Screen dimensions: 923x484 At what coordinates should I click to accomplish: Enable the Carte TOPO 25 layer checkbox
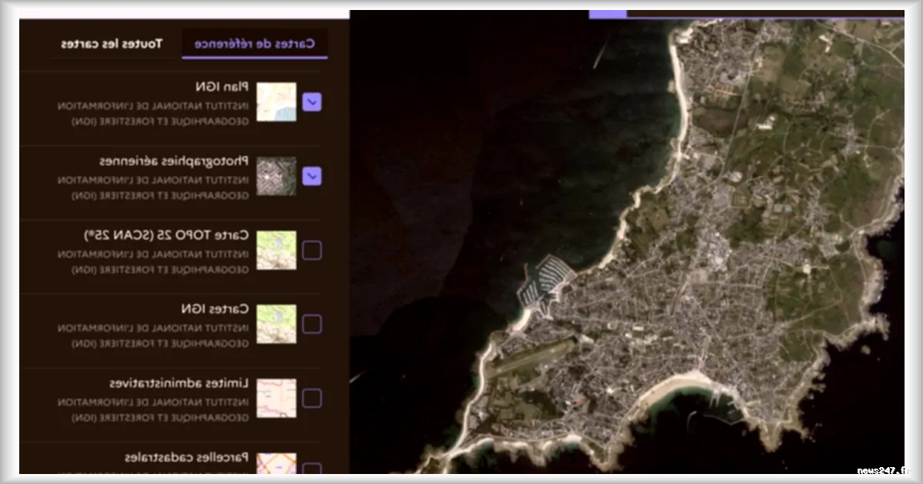click(312, 250)
